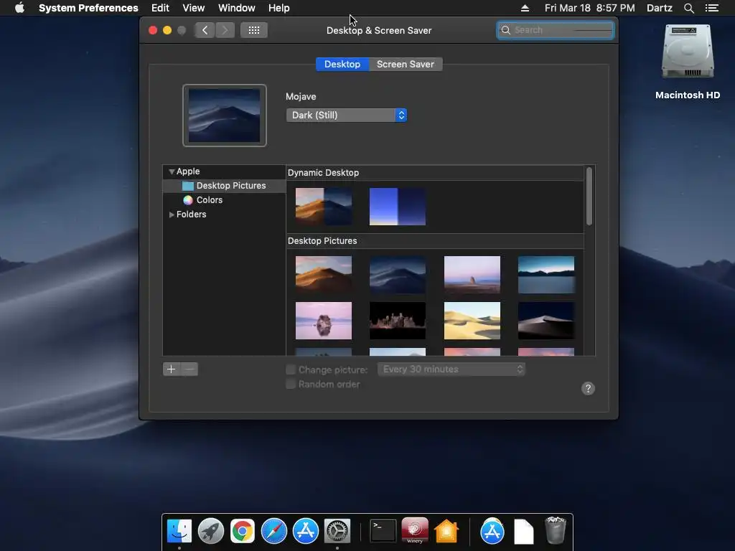Open Google Chrome from the Dock

(243, 531)
